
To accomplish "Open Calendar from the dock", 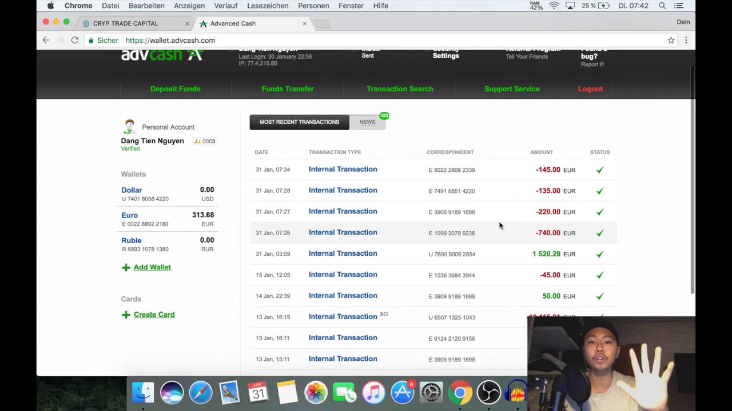I will (x=258, y=392).
